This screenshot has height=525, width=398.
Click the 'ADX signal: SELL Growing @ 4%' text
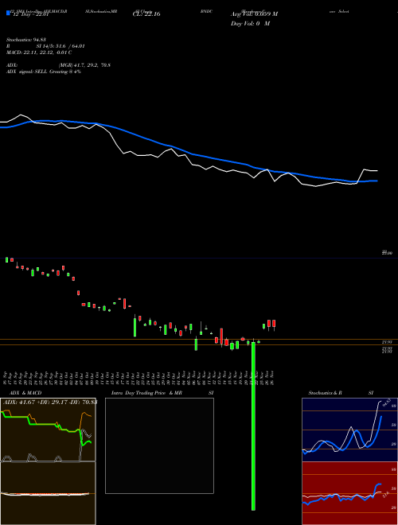coord(44,72)
